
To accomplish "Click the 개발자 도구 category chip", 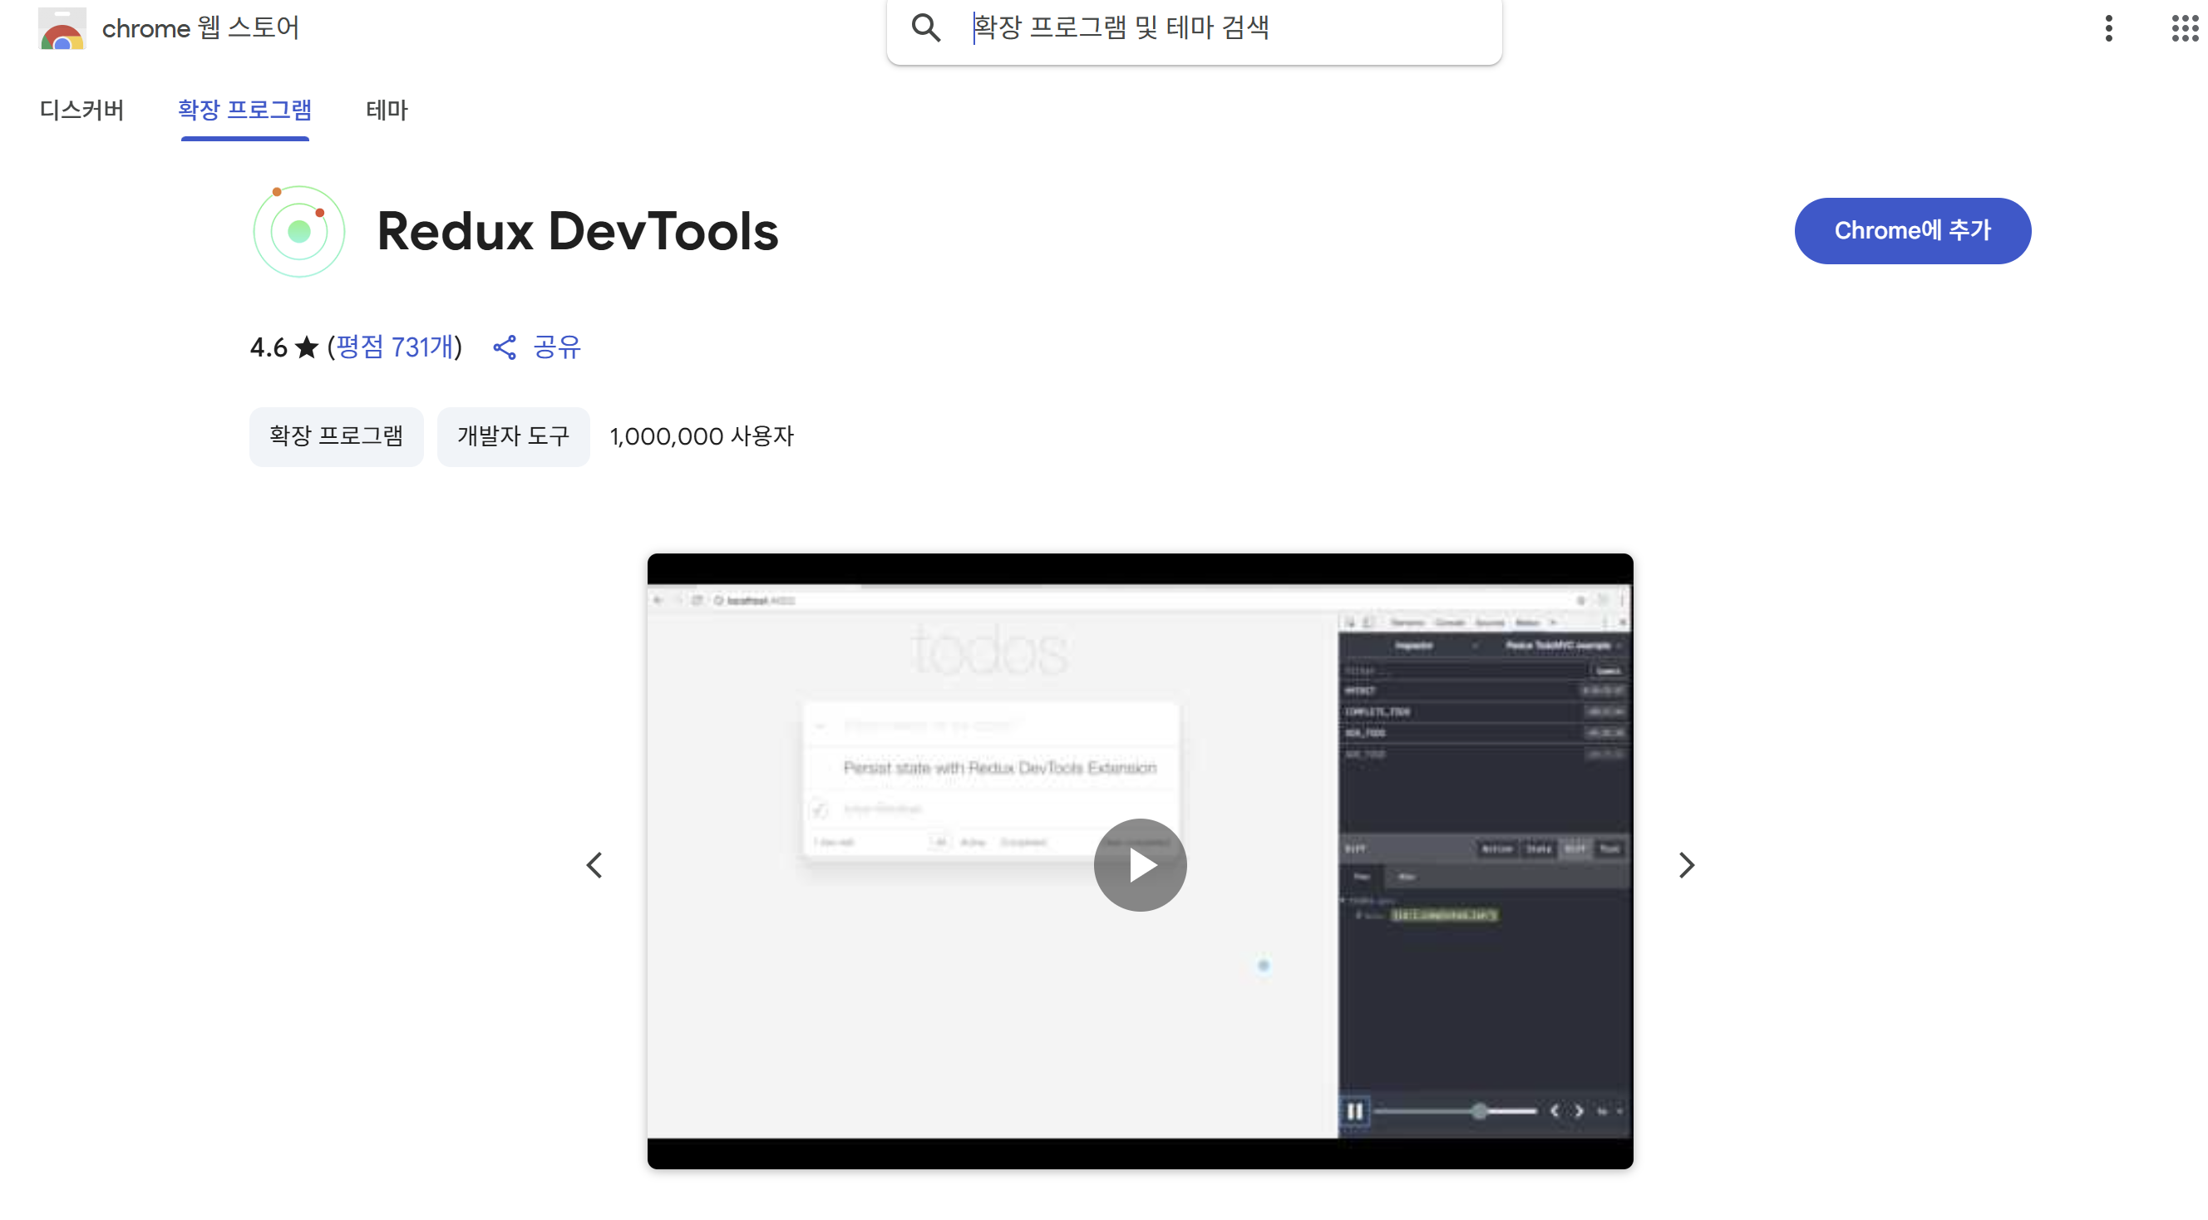I will (x=513, y=436).
